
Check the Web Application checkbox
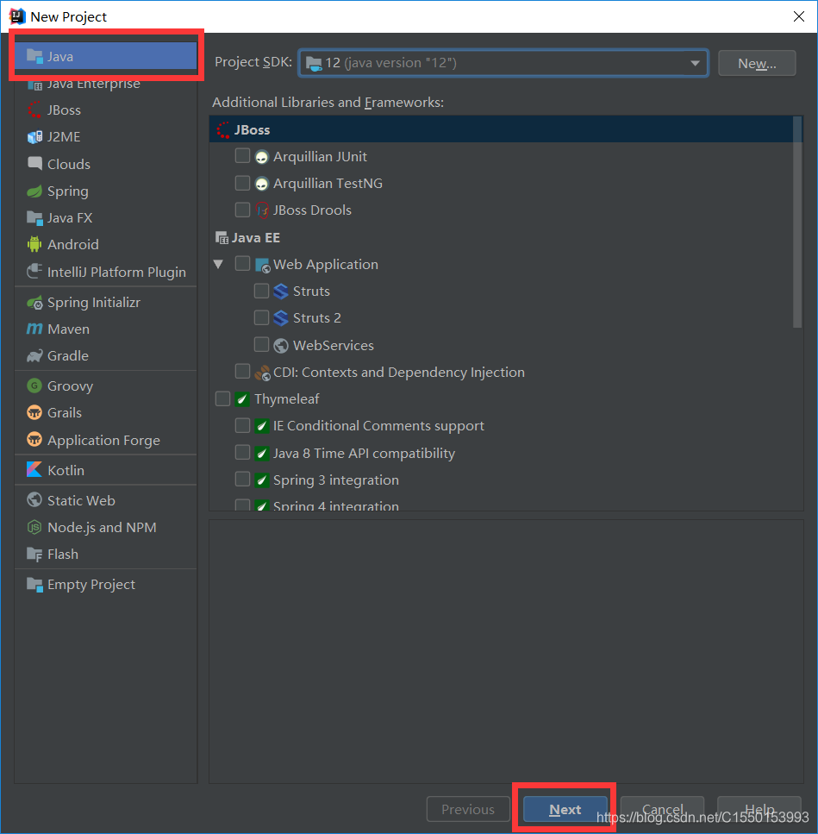coord(242,263)
